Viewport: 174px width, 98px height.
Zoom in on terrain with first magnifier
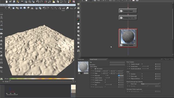tap(52, 8)
